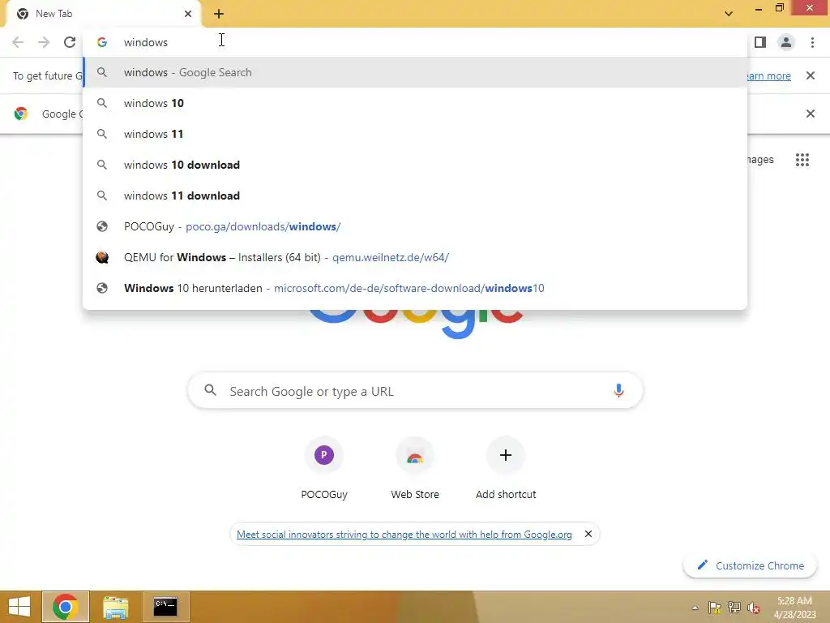
Task: Open File Explorer from the taskbar
Action: pos(115,607)
